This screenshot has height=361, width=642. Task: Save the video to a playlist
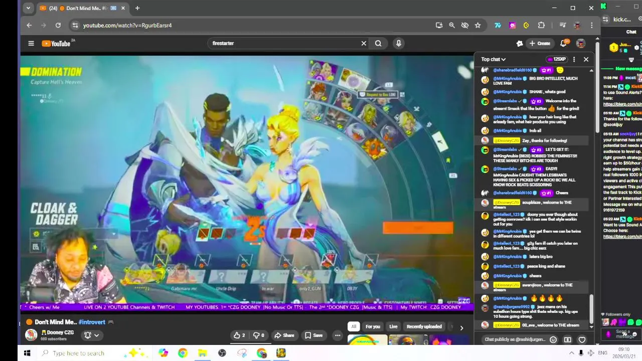[313, 335]
